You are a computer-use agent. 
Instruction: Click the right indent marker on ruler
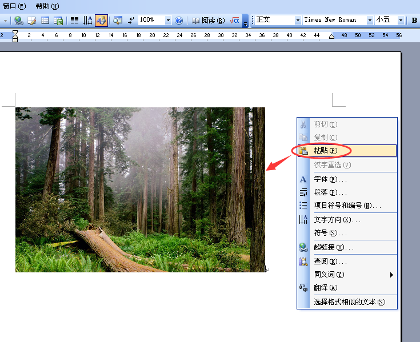click(x=331, y=37)
